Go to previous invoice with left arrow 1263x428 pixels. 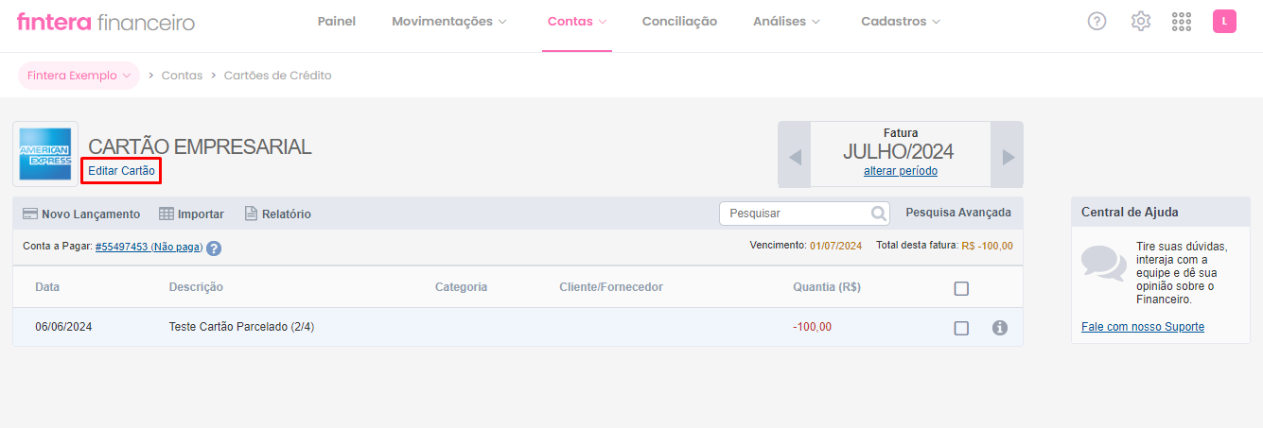click(x=795, y=157)
